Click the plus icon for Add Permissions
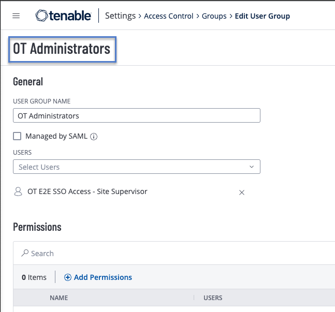 (67, 277)
